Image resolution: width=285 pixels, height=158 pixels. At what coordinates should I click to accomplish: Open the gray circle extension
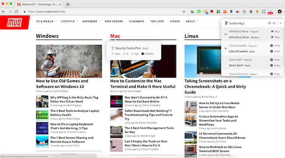244,12
